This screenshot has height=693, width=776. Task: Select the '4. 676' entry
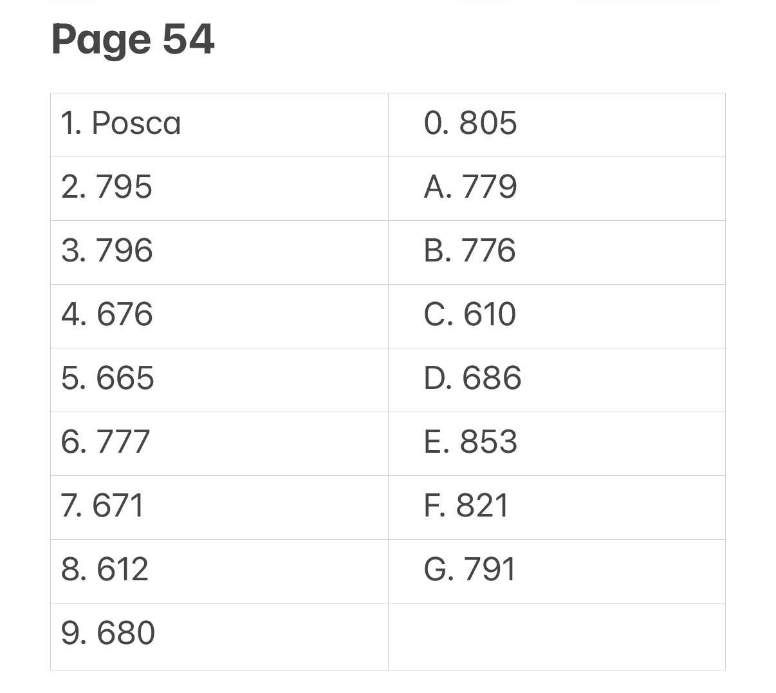(219, 316)
